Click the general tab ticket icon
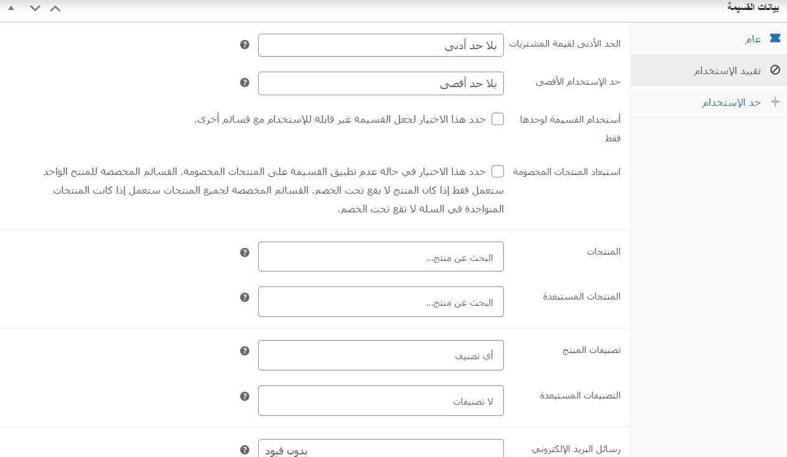This screenshot has width=787, height=457. pos(775,39)
